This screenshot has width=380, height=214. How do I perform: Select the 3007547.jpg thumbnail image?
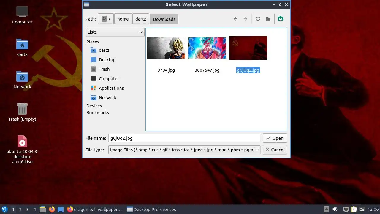[207, 48]
